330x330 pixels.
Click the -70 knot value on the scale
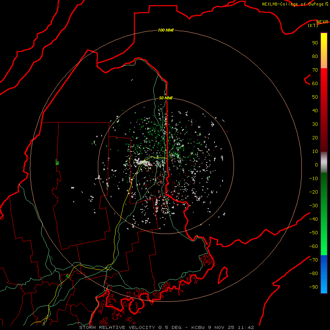[313, 260]
